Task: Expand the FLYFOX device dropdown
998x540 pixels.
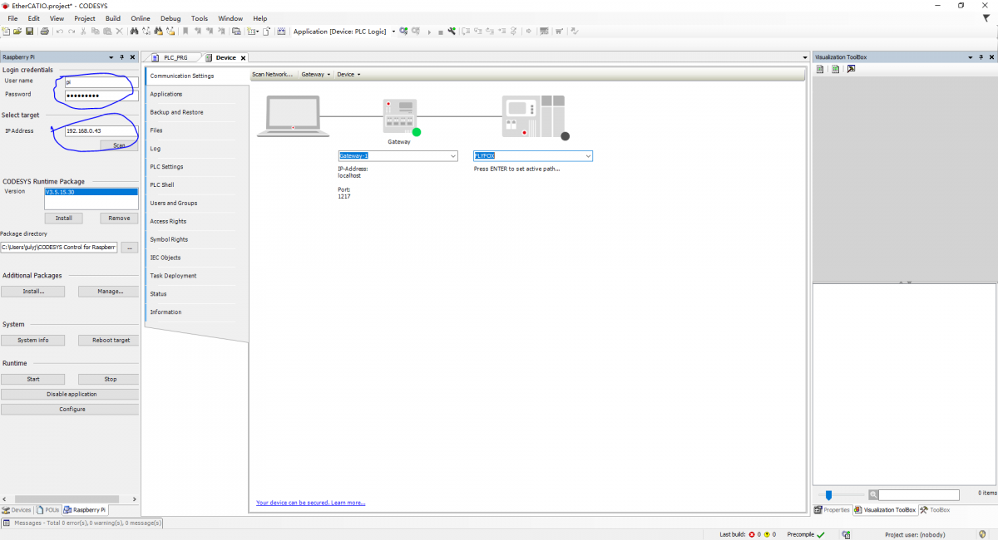Action: click(588, 156)
